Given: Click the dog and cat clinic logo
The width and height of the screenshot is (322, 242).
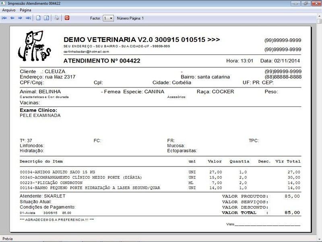Looking at the screenshot, I should (x=34, y=46).
